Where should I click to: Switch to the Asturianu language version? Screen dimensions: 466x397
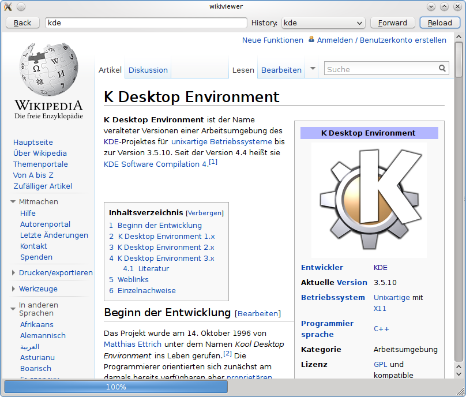coord(37,358)
